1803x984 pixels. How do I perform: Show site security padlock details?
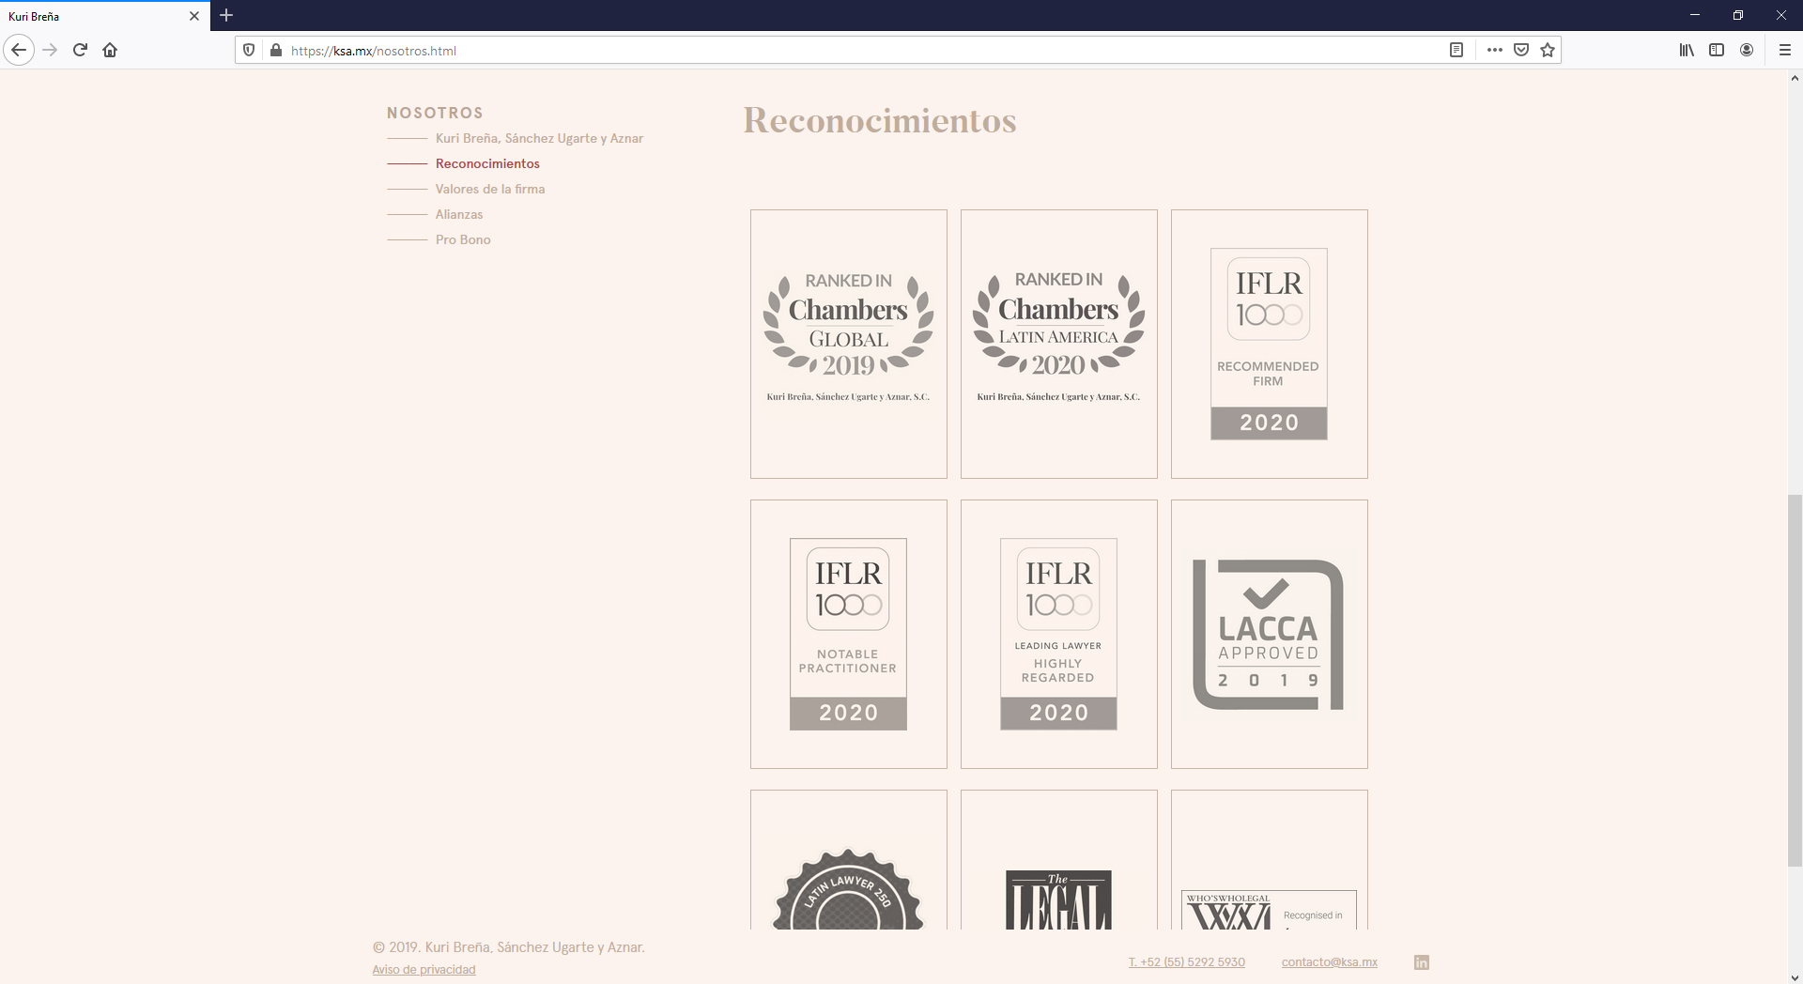point(275,50)
